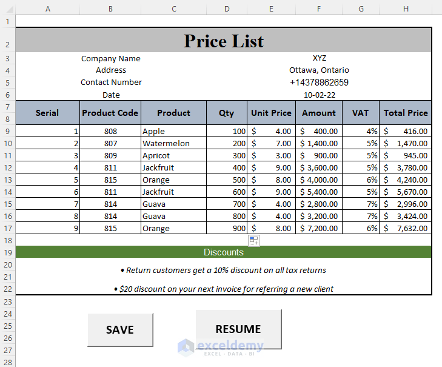Image resolution: width=442 pixels, height=367 pixels.
Task: Select the Apple product cell
Action: (x=173, y=131)
